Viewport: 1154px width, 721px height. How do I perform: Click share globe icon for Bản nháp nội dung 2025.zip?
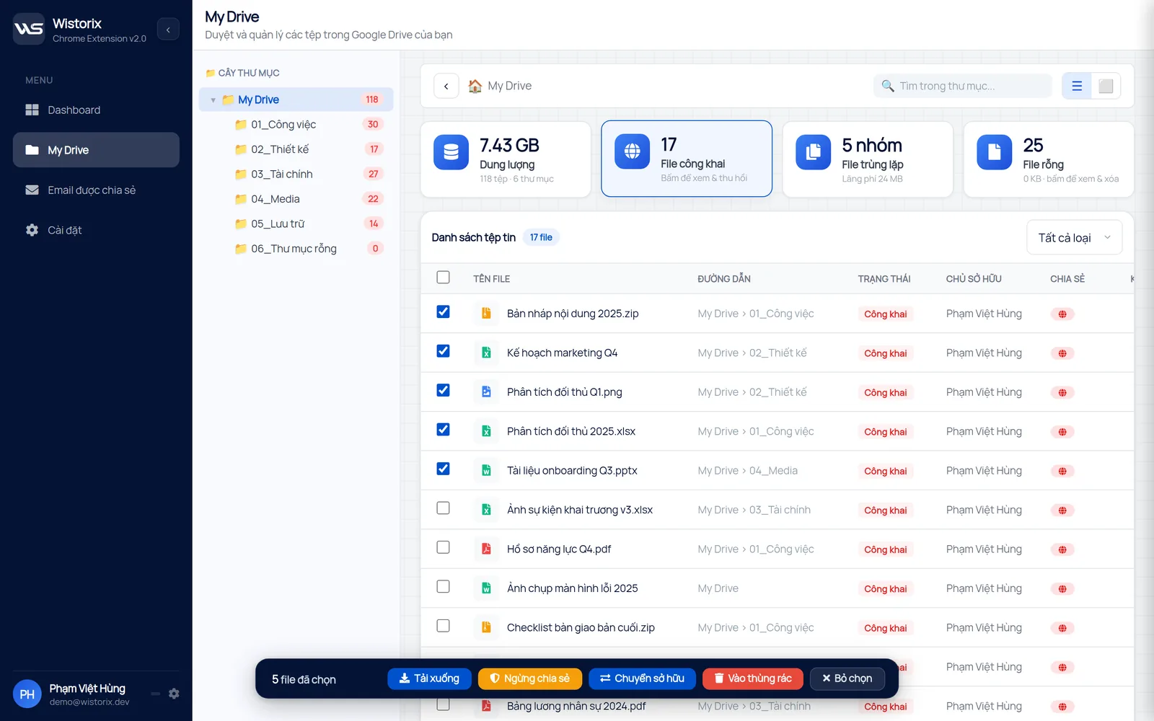click(1062, 314)
